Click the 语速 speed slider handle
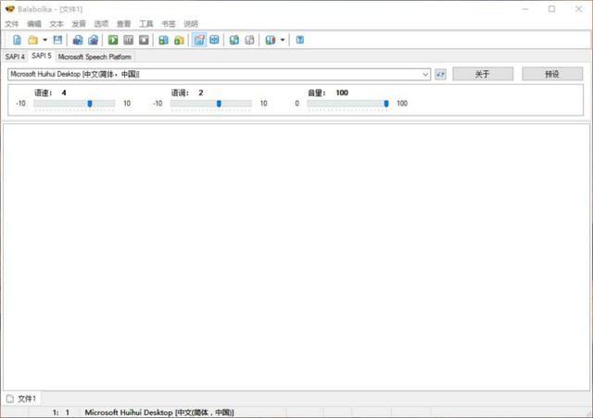 tap(90, 104)
